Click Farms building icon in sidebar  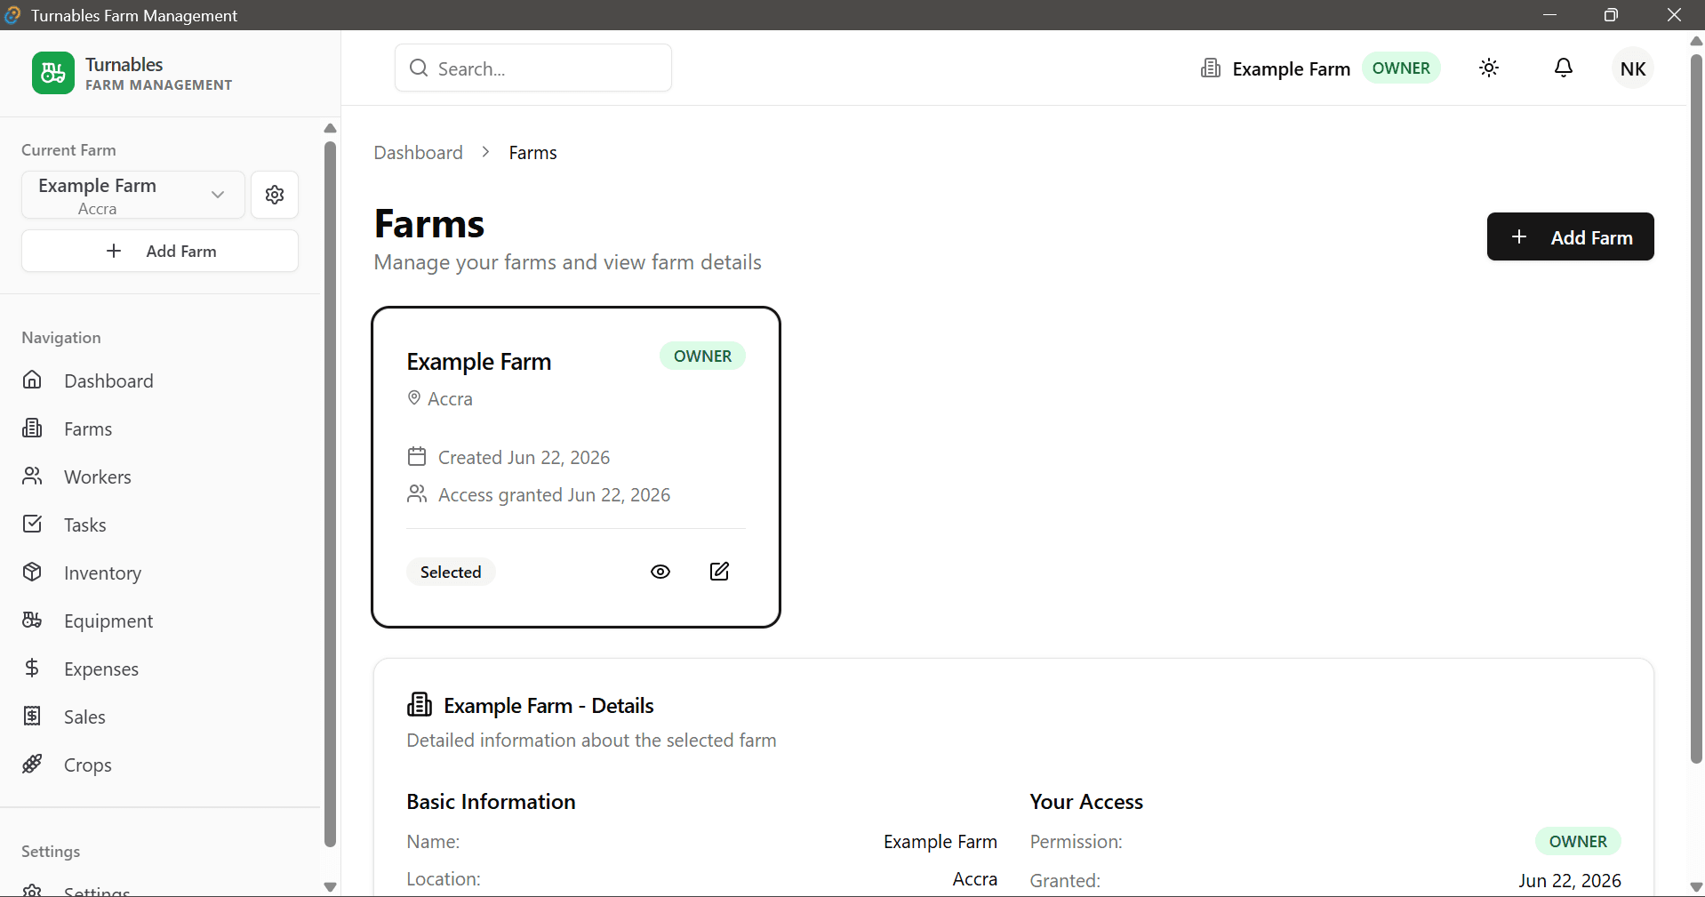coord(32,428)
